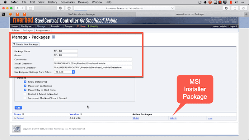This screenshot has width=249, height=140.
Task: Download the 64-bit package link
Action: (173, 118)
